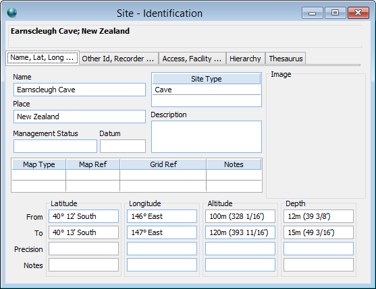Edit Longitude To field 147° East
376x289 pixels.
click(162, 232)
